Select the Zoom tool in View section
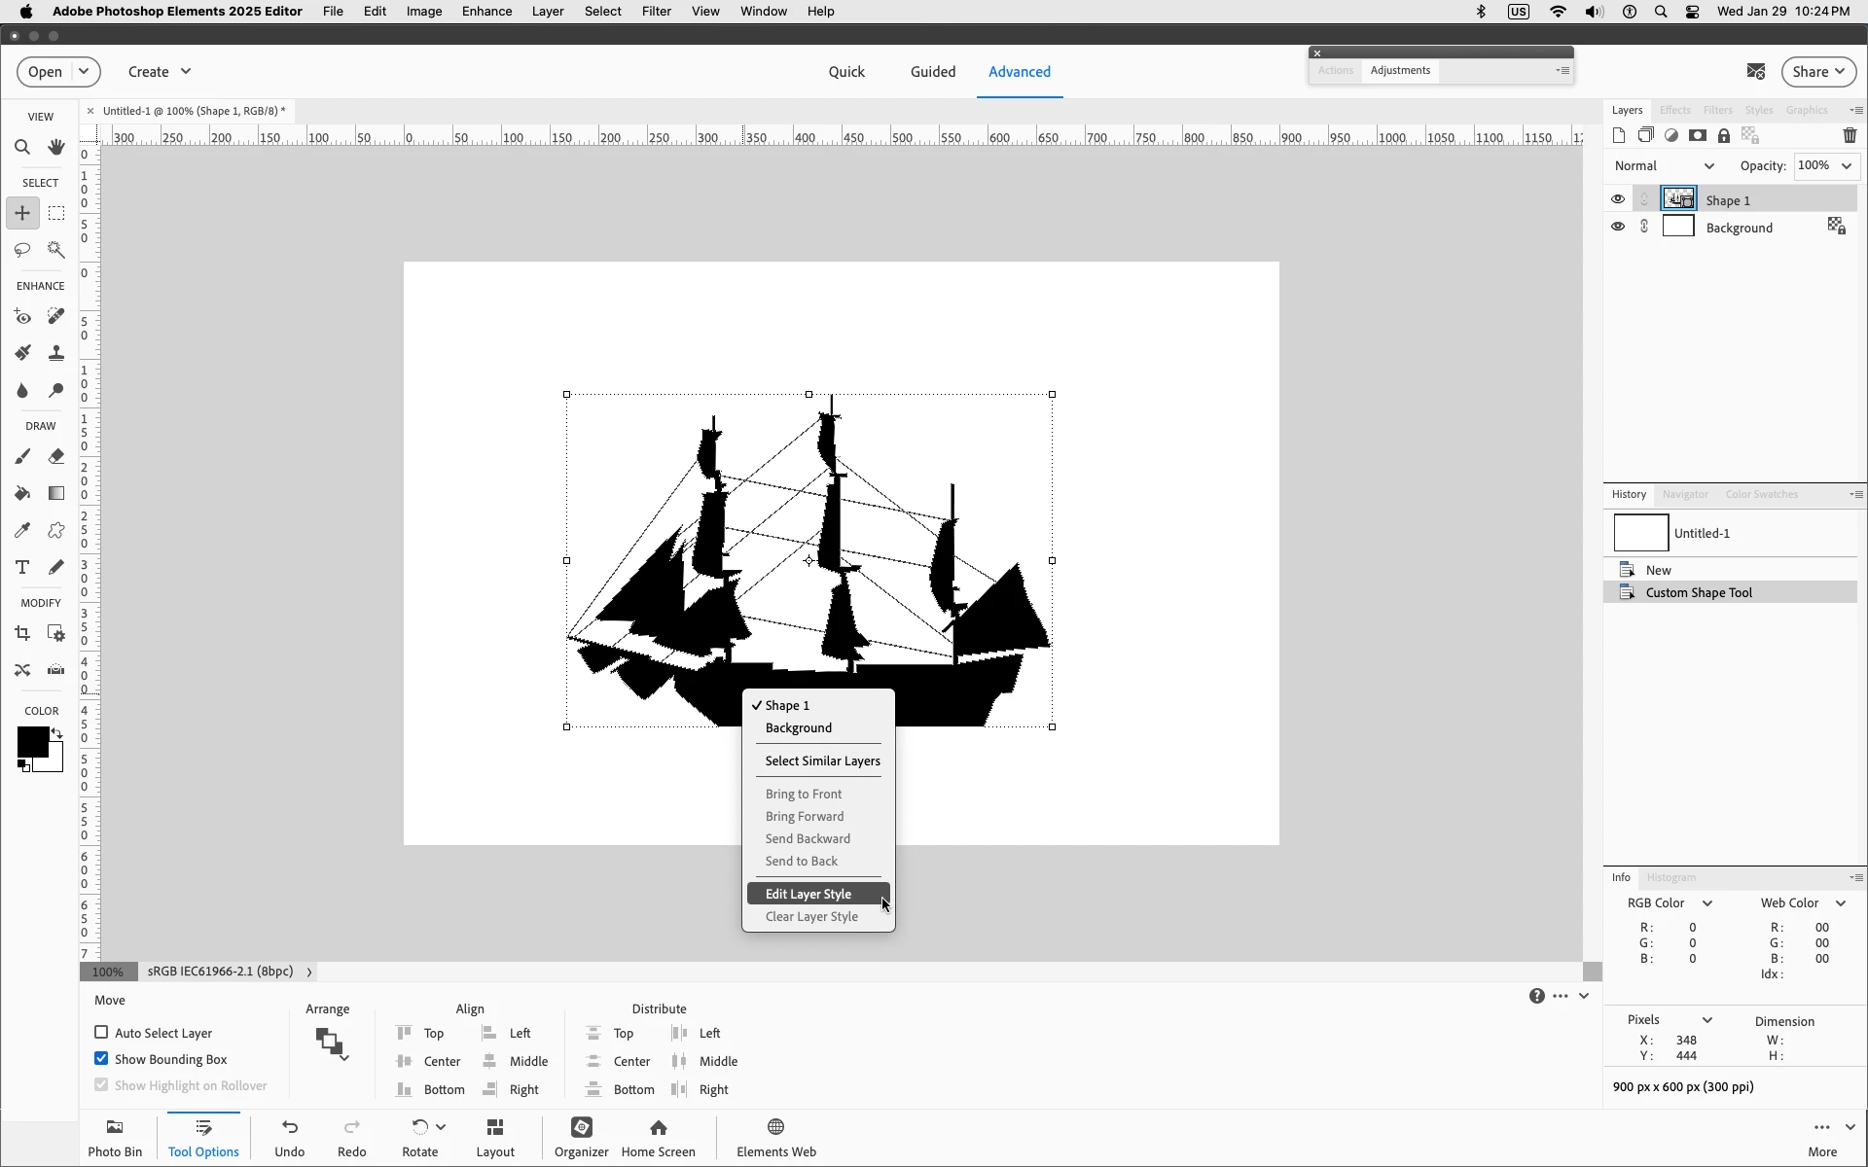This screenshot has height=1167, width=1868. click(22, 148)
